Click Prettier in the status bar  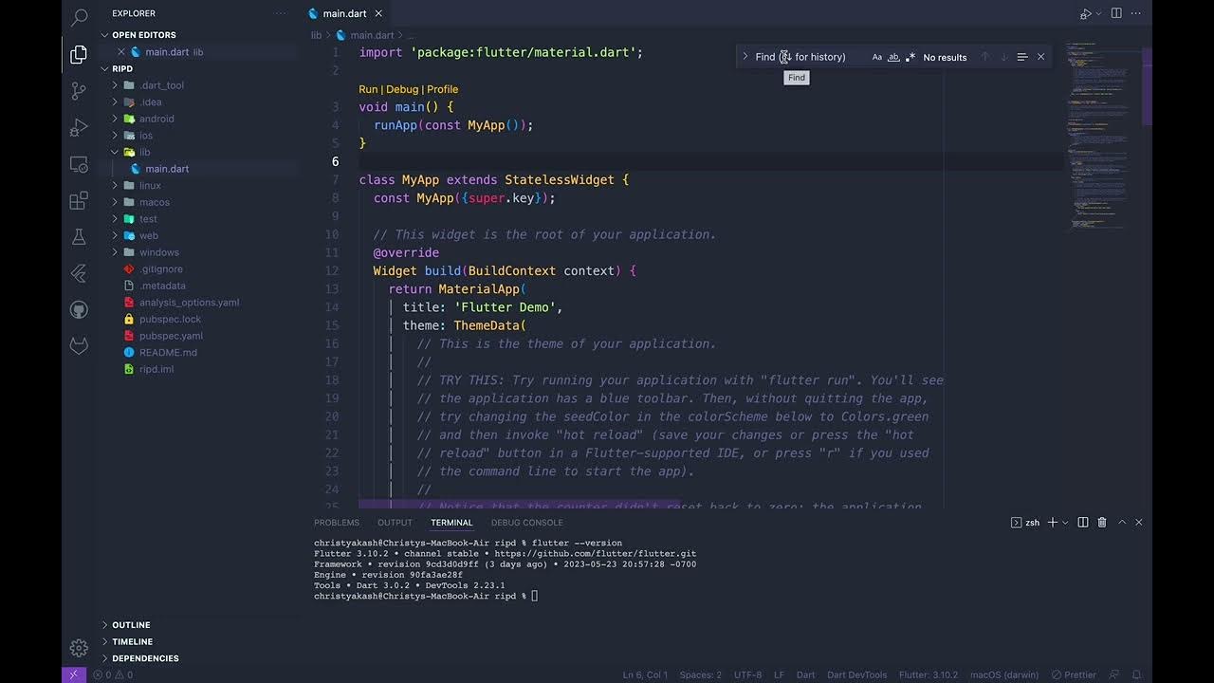[1074, 674]
